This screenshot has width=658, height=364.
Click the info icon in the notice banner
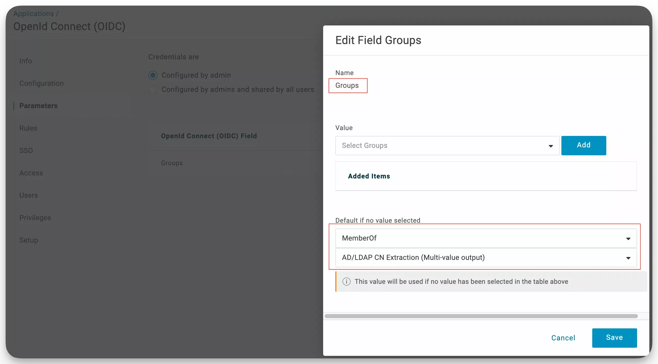coord(346,282)
